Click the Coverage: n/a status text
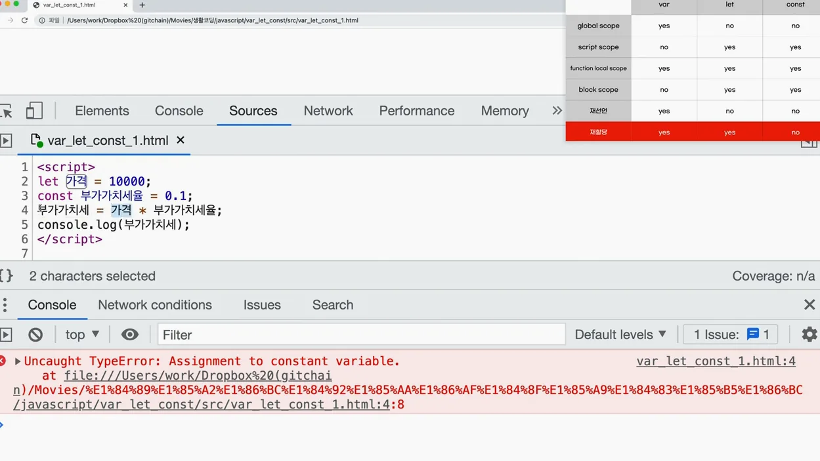 click(773, 276)
